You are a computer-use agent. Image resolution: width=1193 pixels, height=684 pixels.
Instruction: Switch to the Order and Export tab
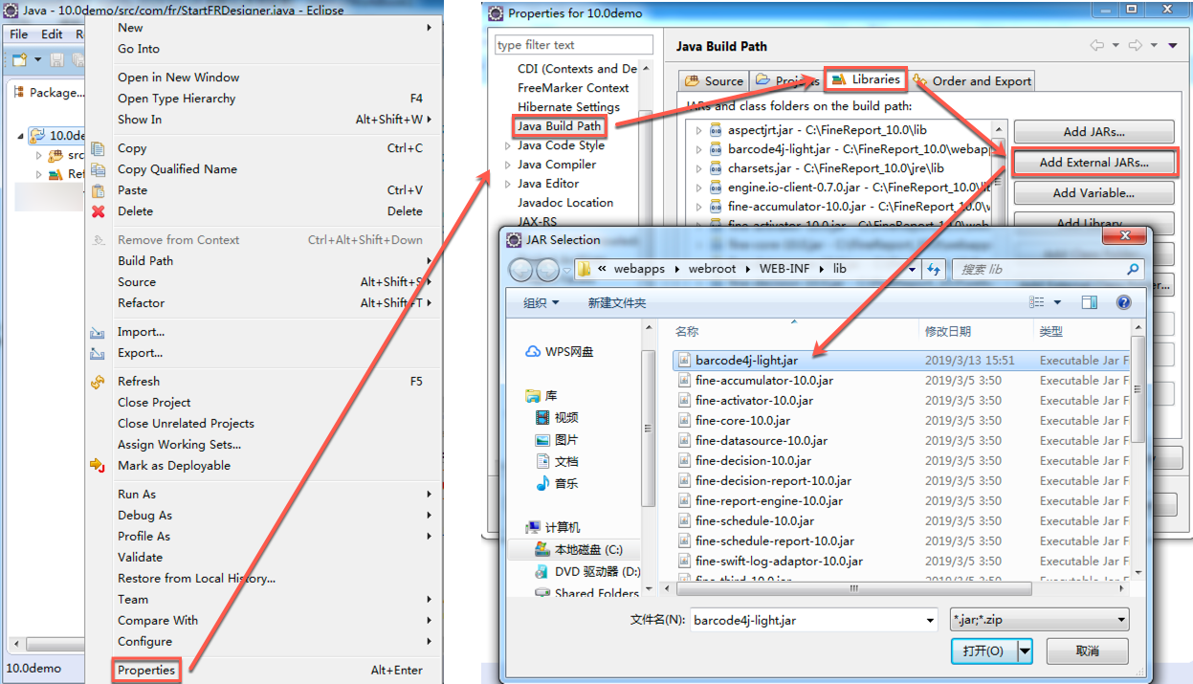coord(972,81)
